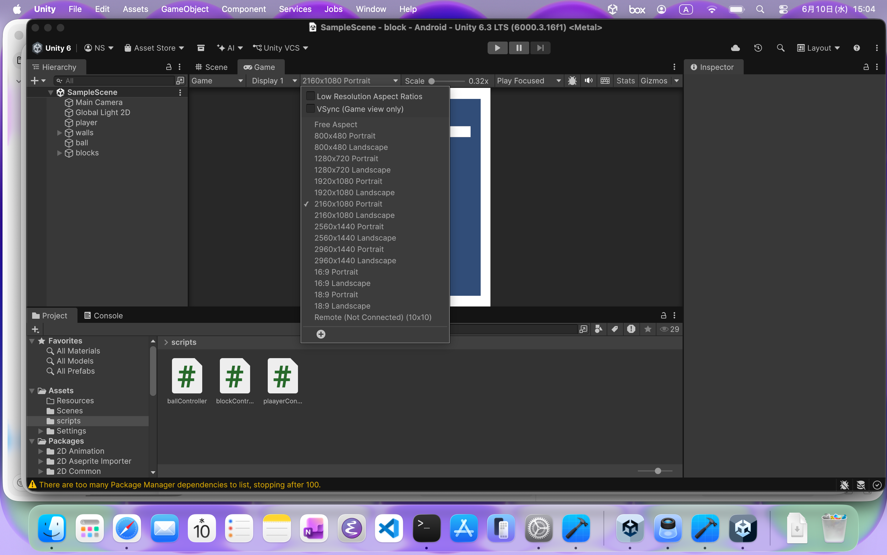Viewport: 887px width, 555px height.
Task: Click the Project create plus button
Action: pos(36,329)
